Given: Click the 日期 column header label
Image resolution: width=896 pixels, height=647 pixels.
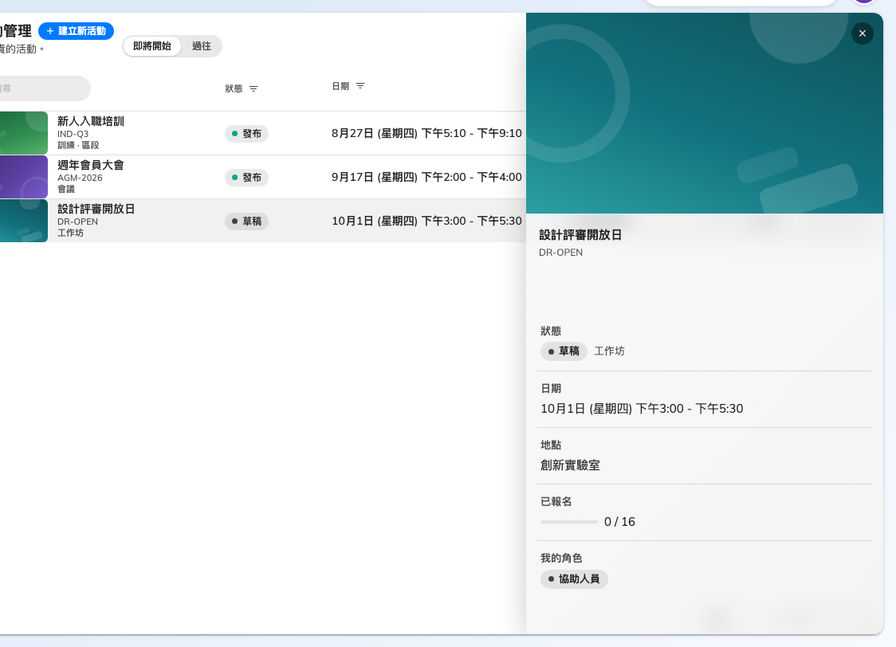Looking at the screenshot, I should pos(340,86).
